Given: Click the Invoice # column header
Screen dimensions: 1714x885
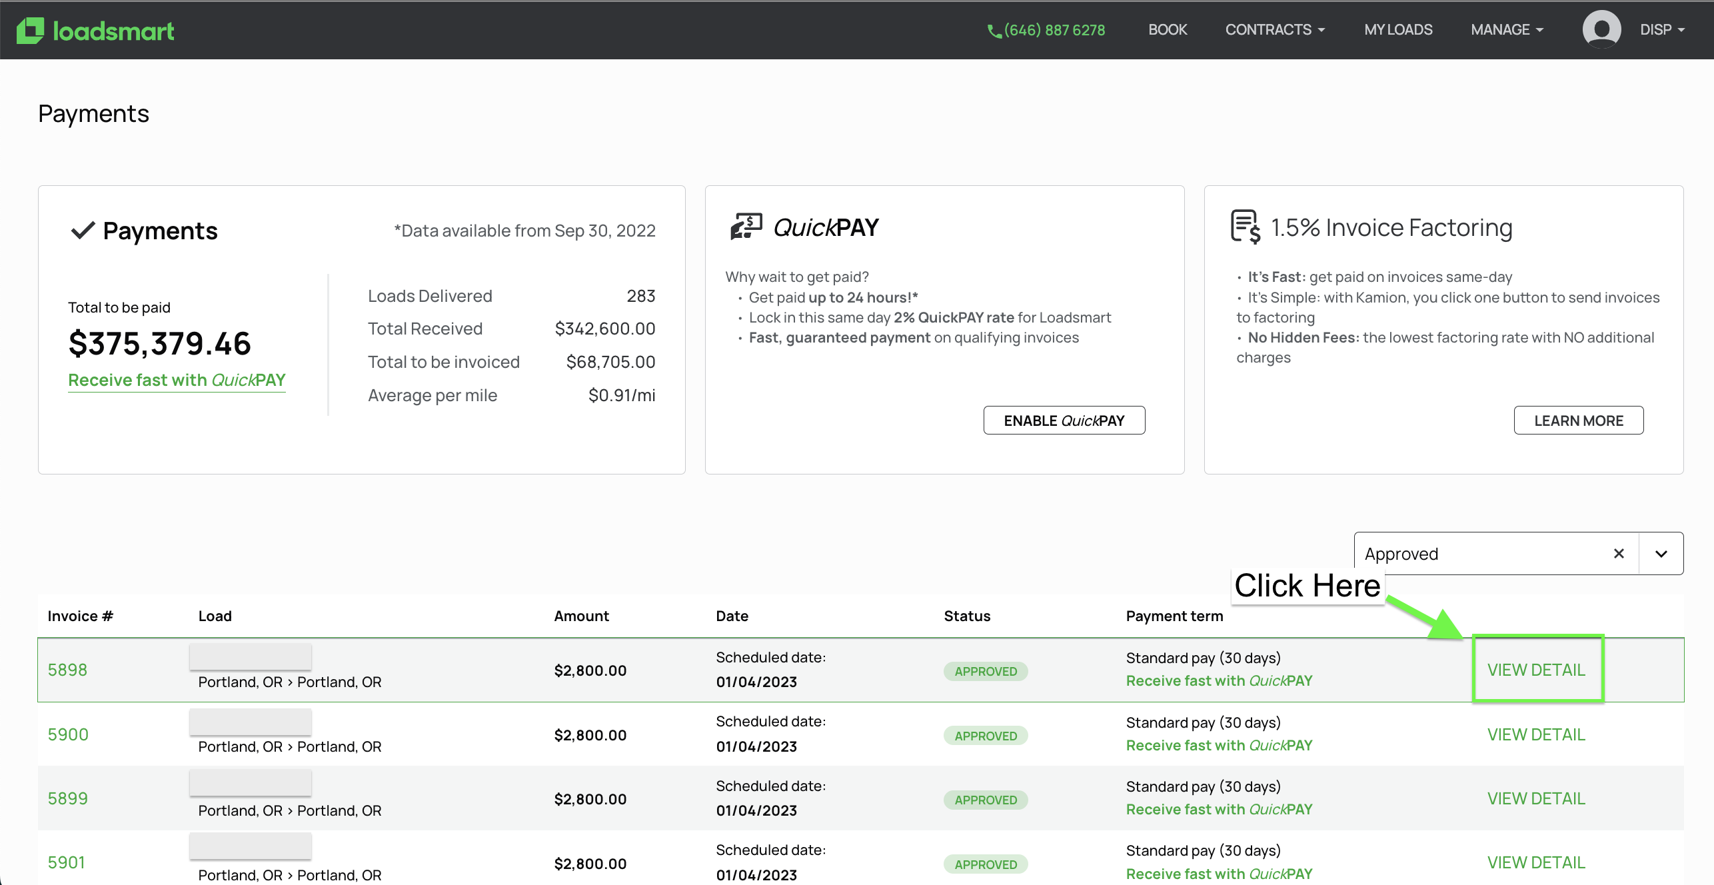Looking at the screenshot, I should pyautogui.click(x=81, y=616).
